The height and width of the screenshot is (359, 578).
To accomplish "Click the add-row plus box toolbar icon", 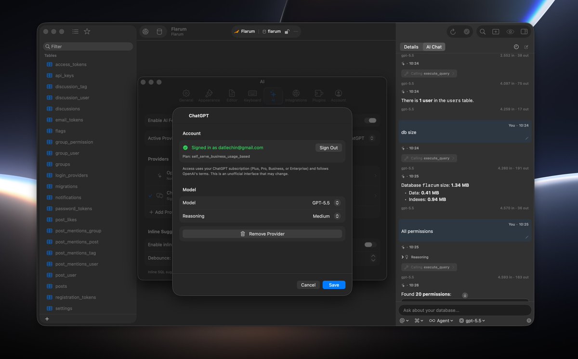I will tap(496, 31).
